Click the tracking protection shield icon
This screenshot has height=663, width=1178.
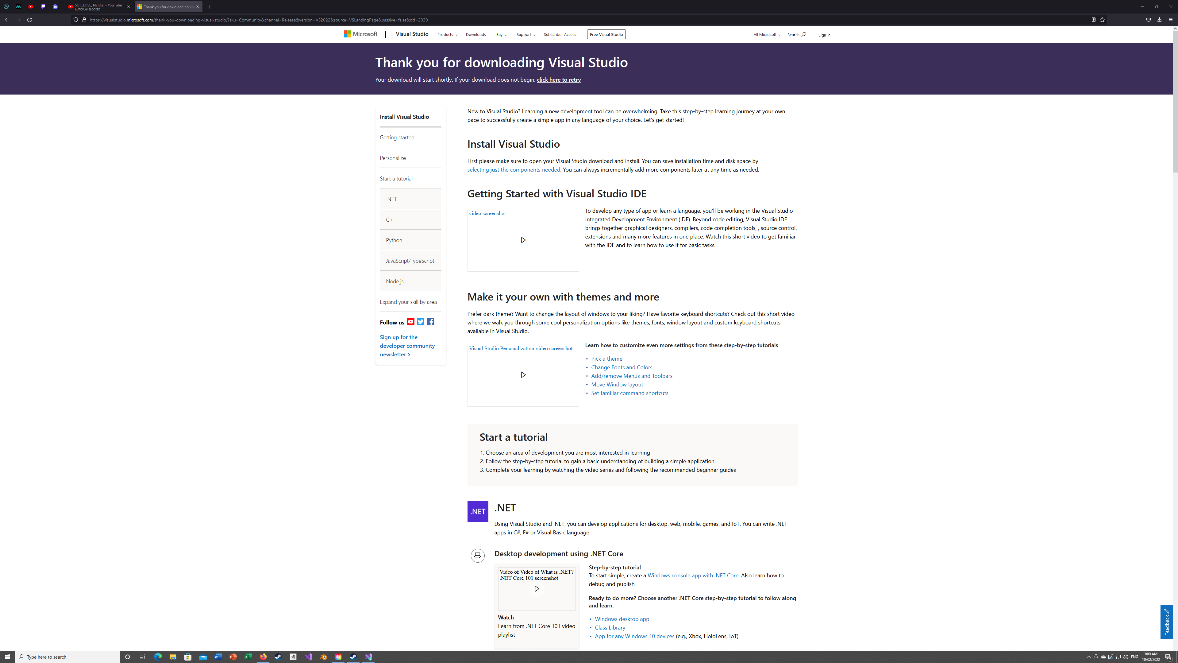(x=76, y=20)
